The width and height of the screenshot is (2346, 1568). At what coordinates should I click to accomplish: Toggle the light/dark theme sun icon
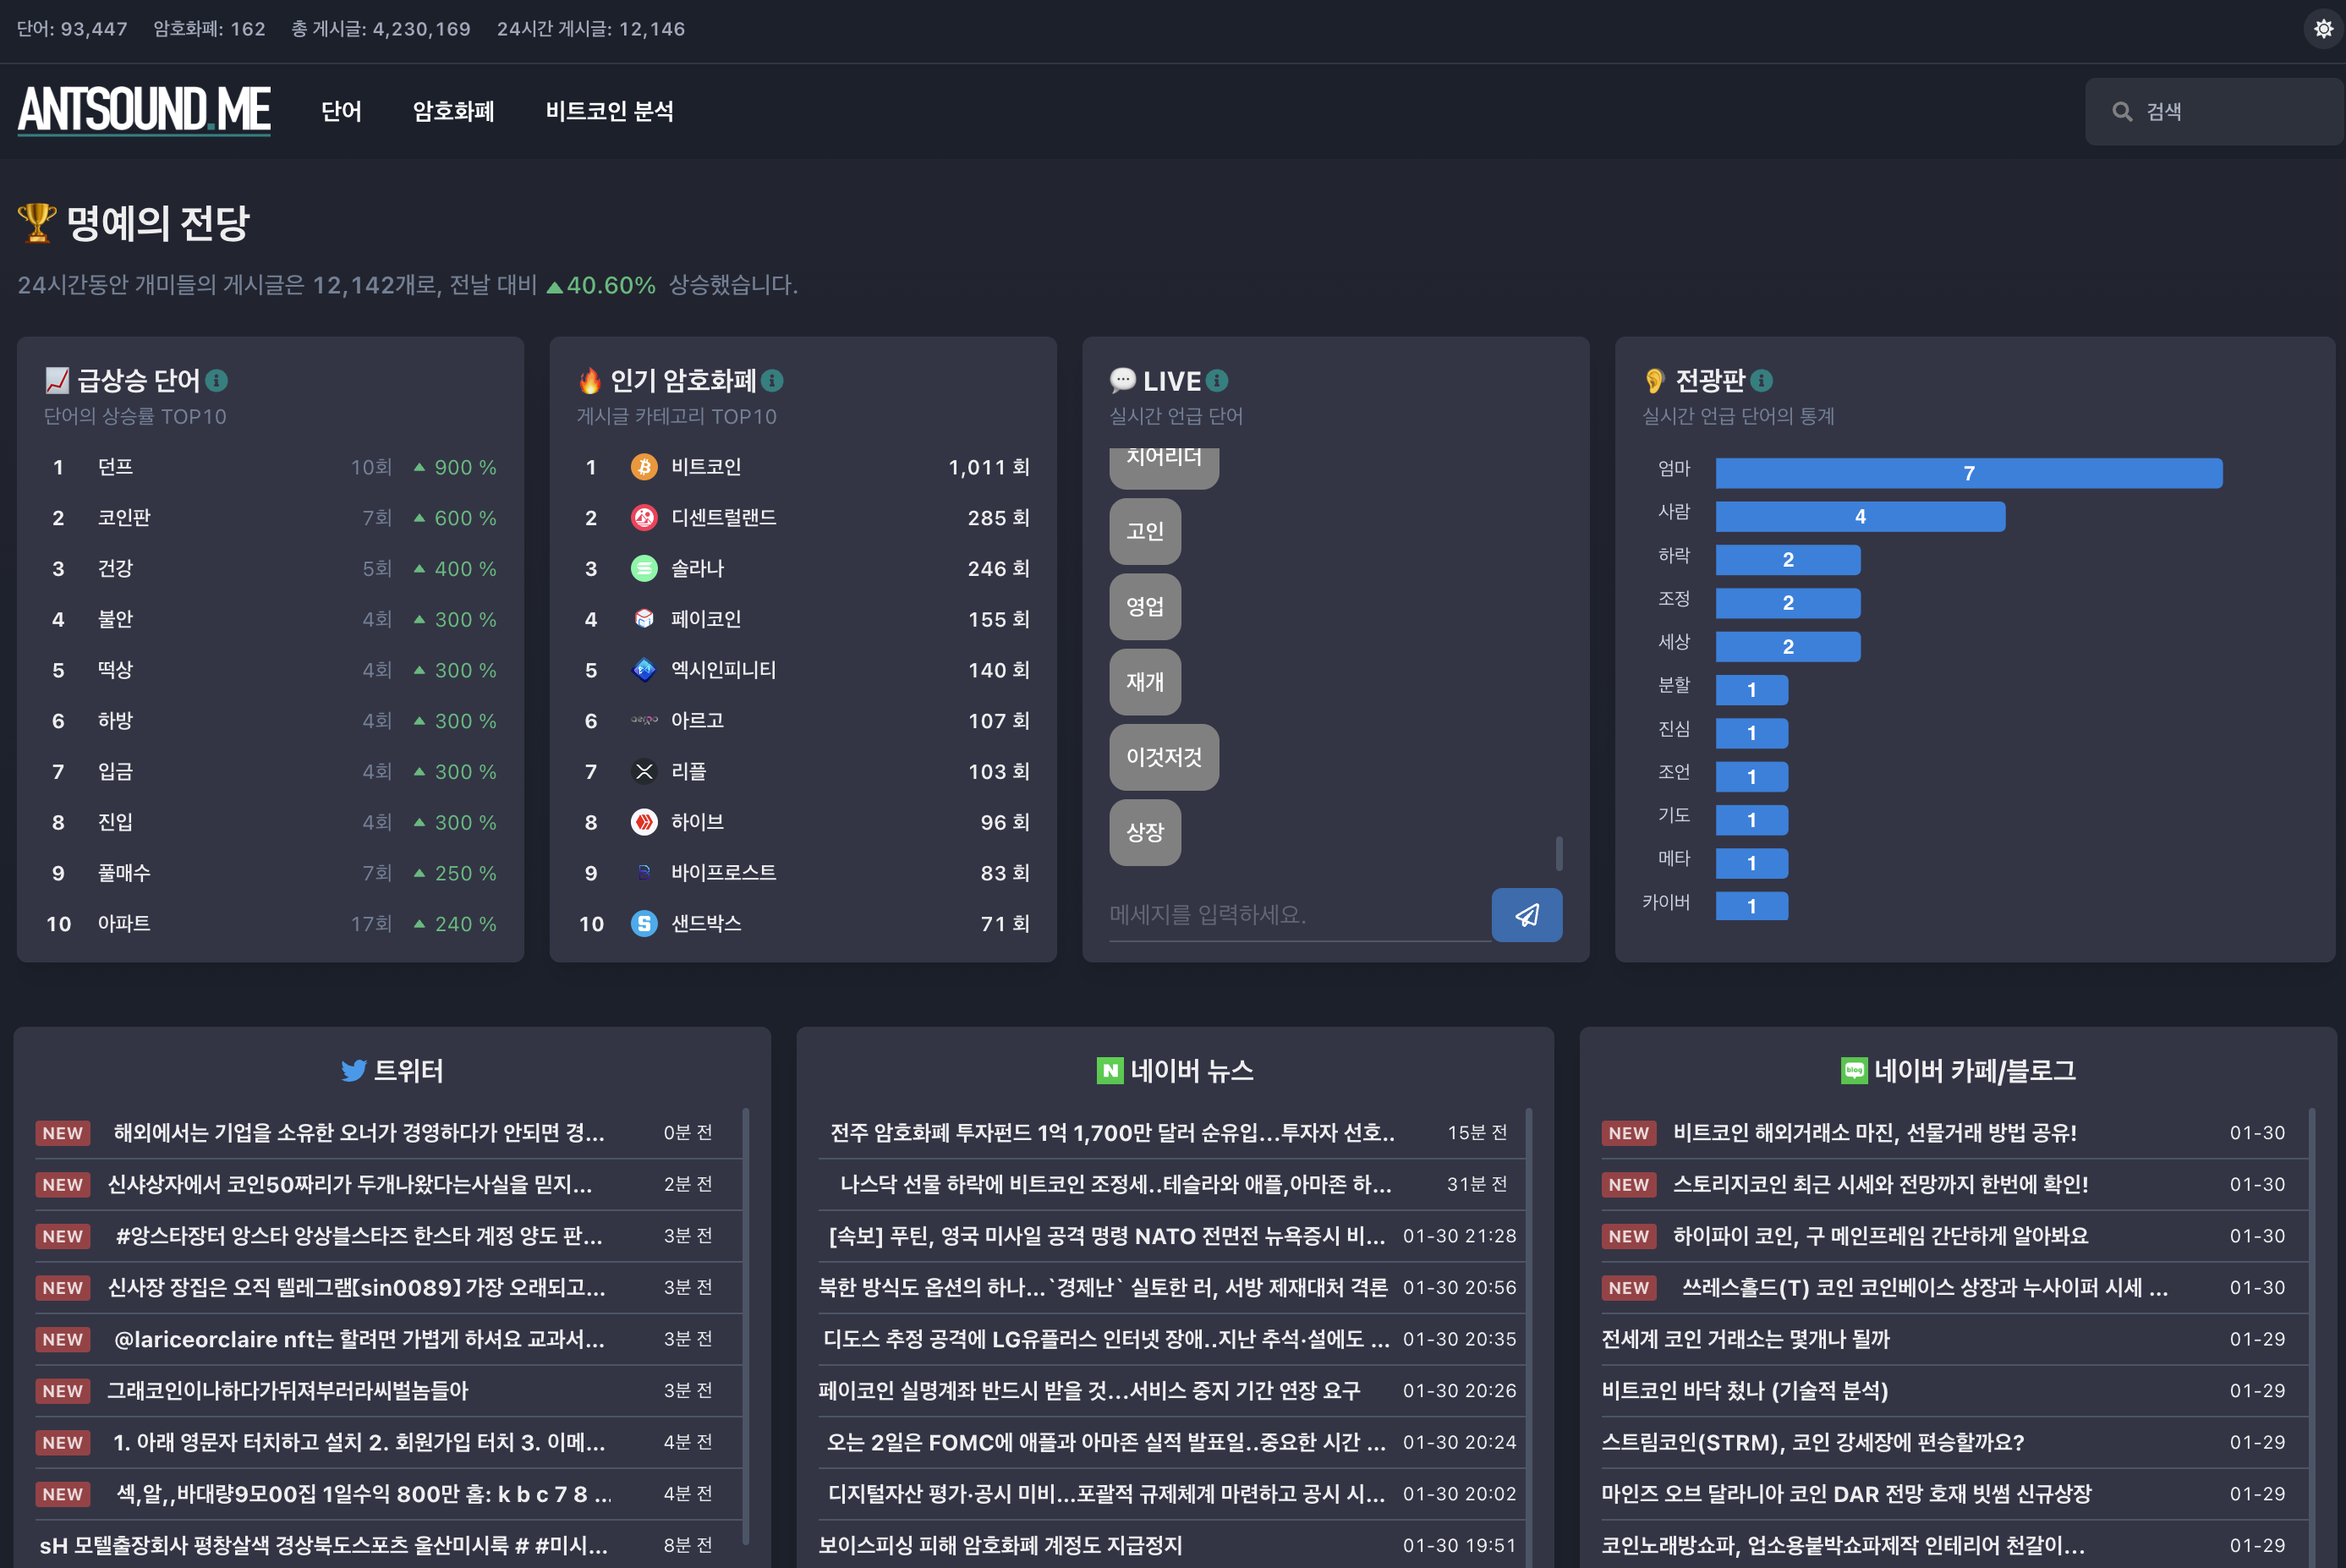point(2323,29)
